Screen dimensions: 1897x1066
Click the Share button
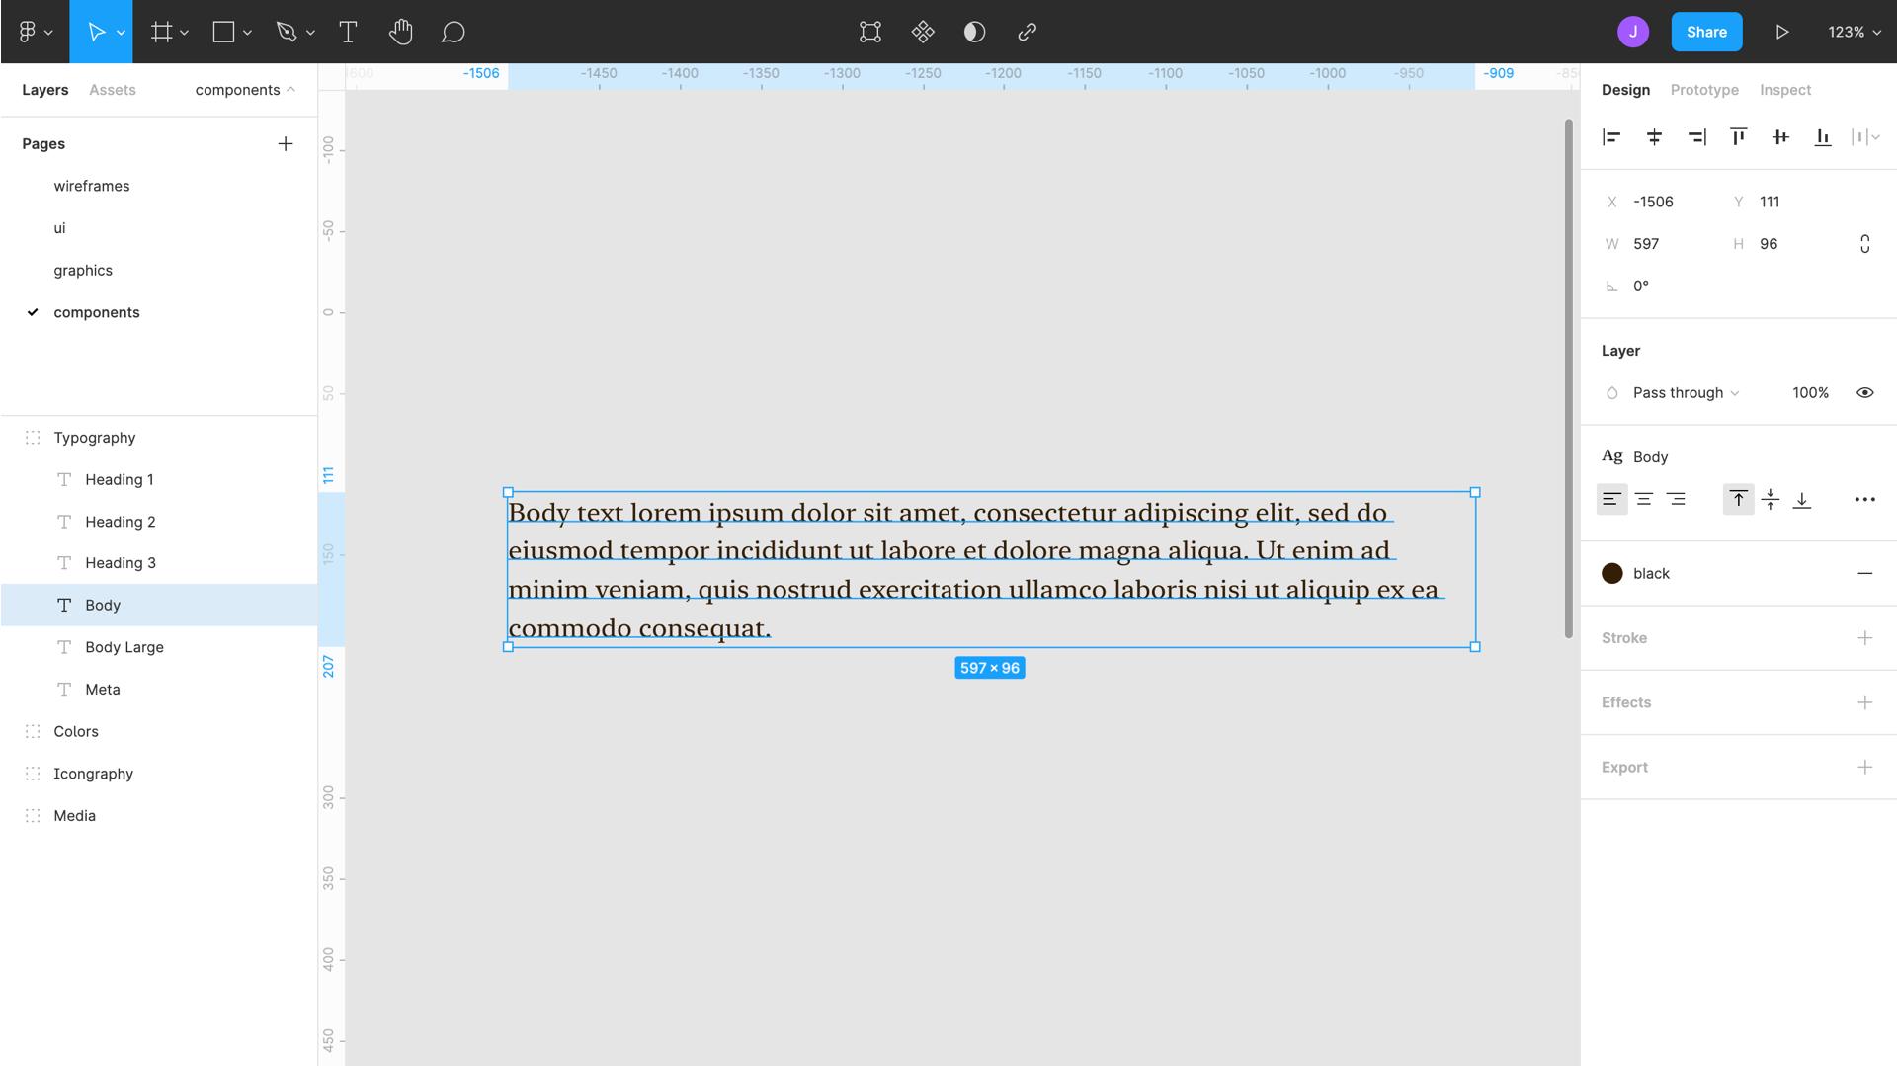[x=1706, y=32]
